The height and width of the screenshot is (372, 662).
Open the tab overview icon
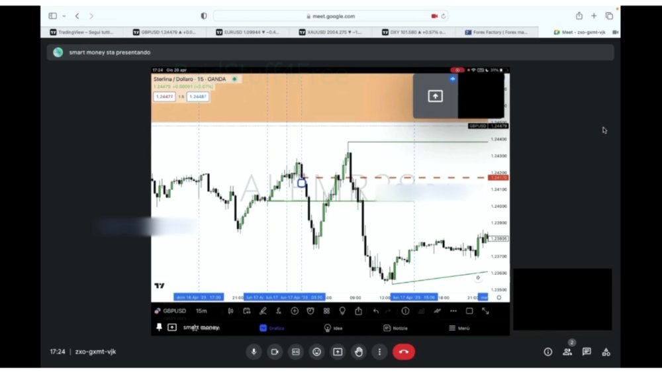609,16
